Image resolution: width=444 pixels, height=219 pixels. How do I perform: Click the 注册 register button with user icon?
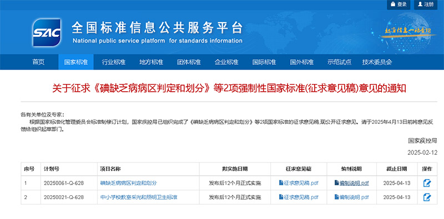426,4
